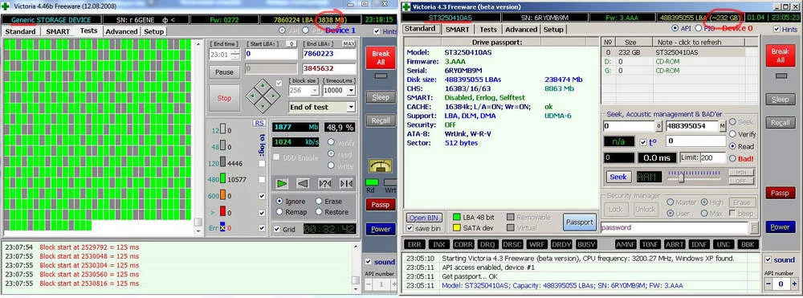Select the Verify radio in Seek panel
803x298 pixels.
click(x=733, y=134)
